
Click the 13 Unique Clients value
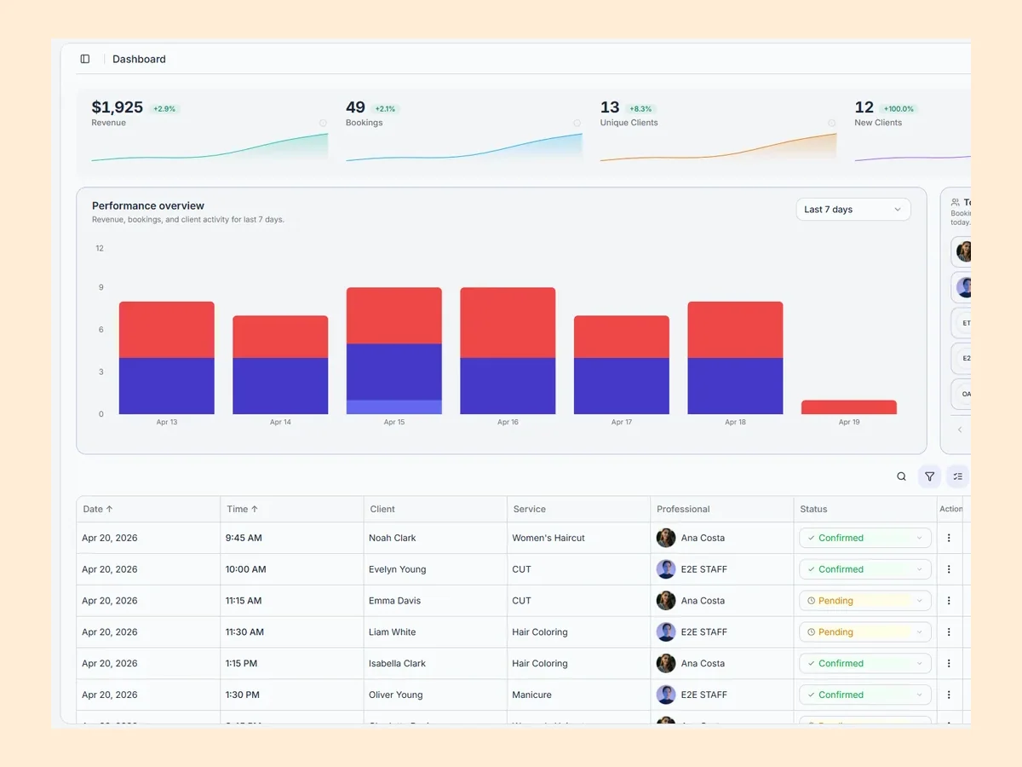tap(610, 107)
